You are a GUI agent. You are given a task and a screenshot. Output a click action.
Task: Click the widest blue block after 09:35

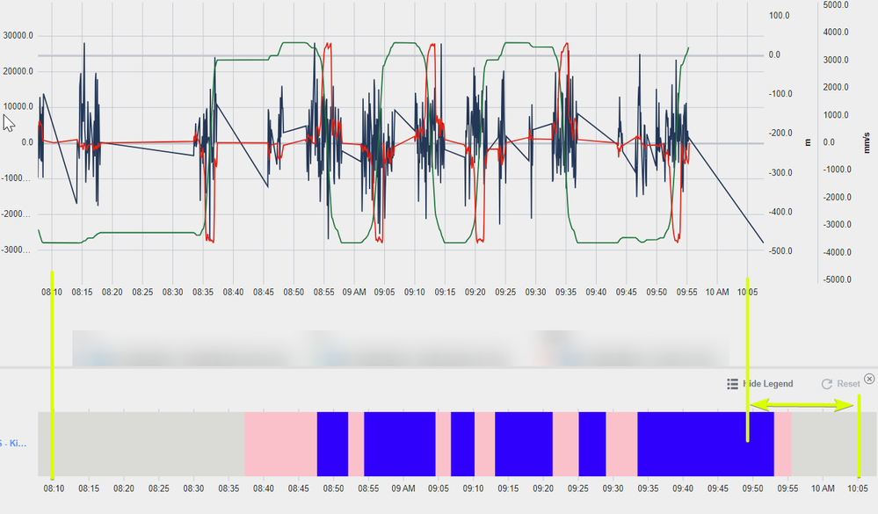706,444
